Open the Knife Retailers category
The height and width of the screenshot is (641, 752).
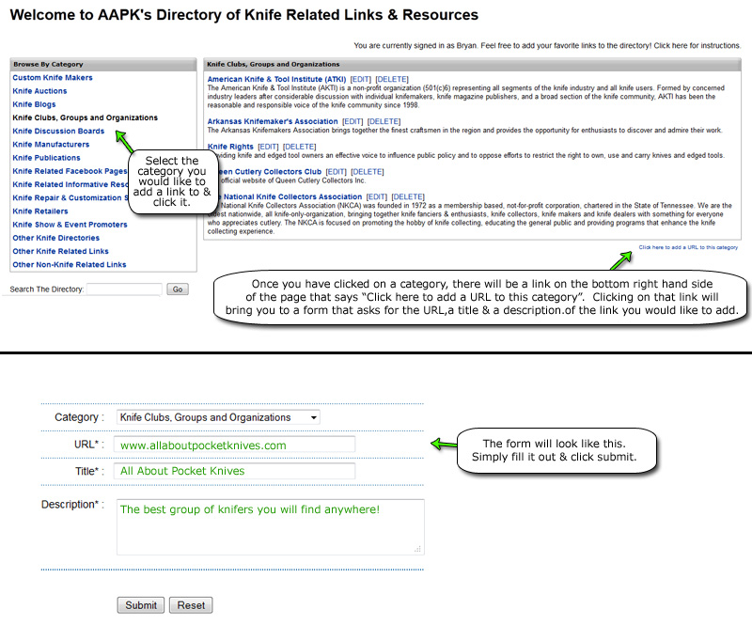[x=39, y=211]
